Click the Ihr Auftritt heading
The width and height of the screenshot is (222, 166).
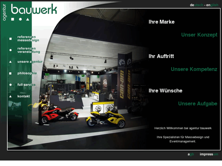click(x=161, y=56)
